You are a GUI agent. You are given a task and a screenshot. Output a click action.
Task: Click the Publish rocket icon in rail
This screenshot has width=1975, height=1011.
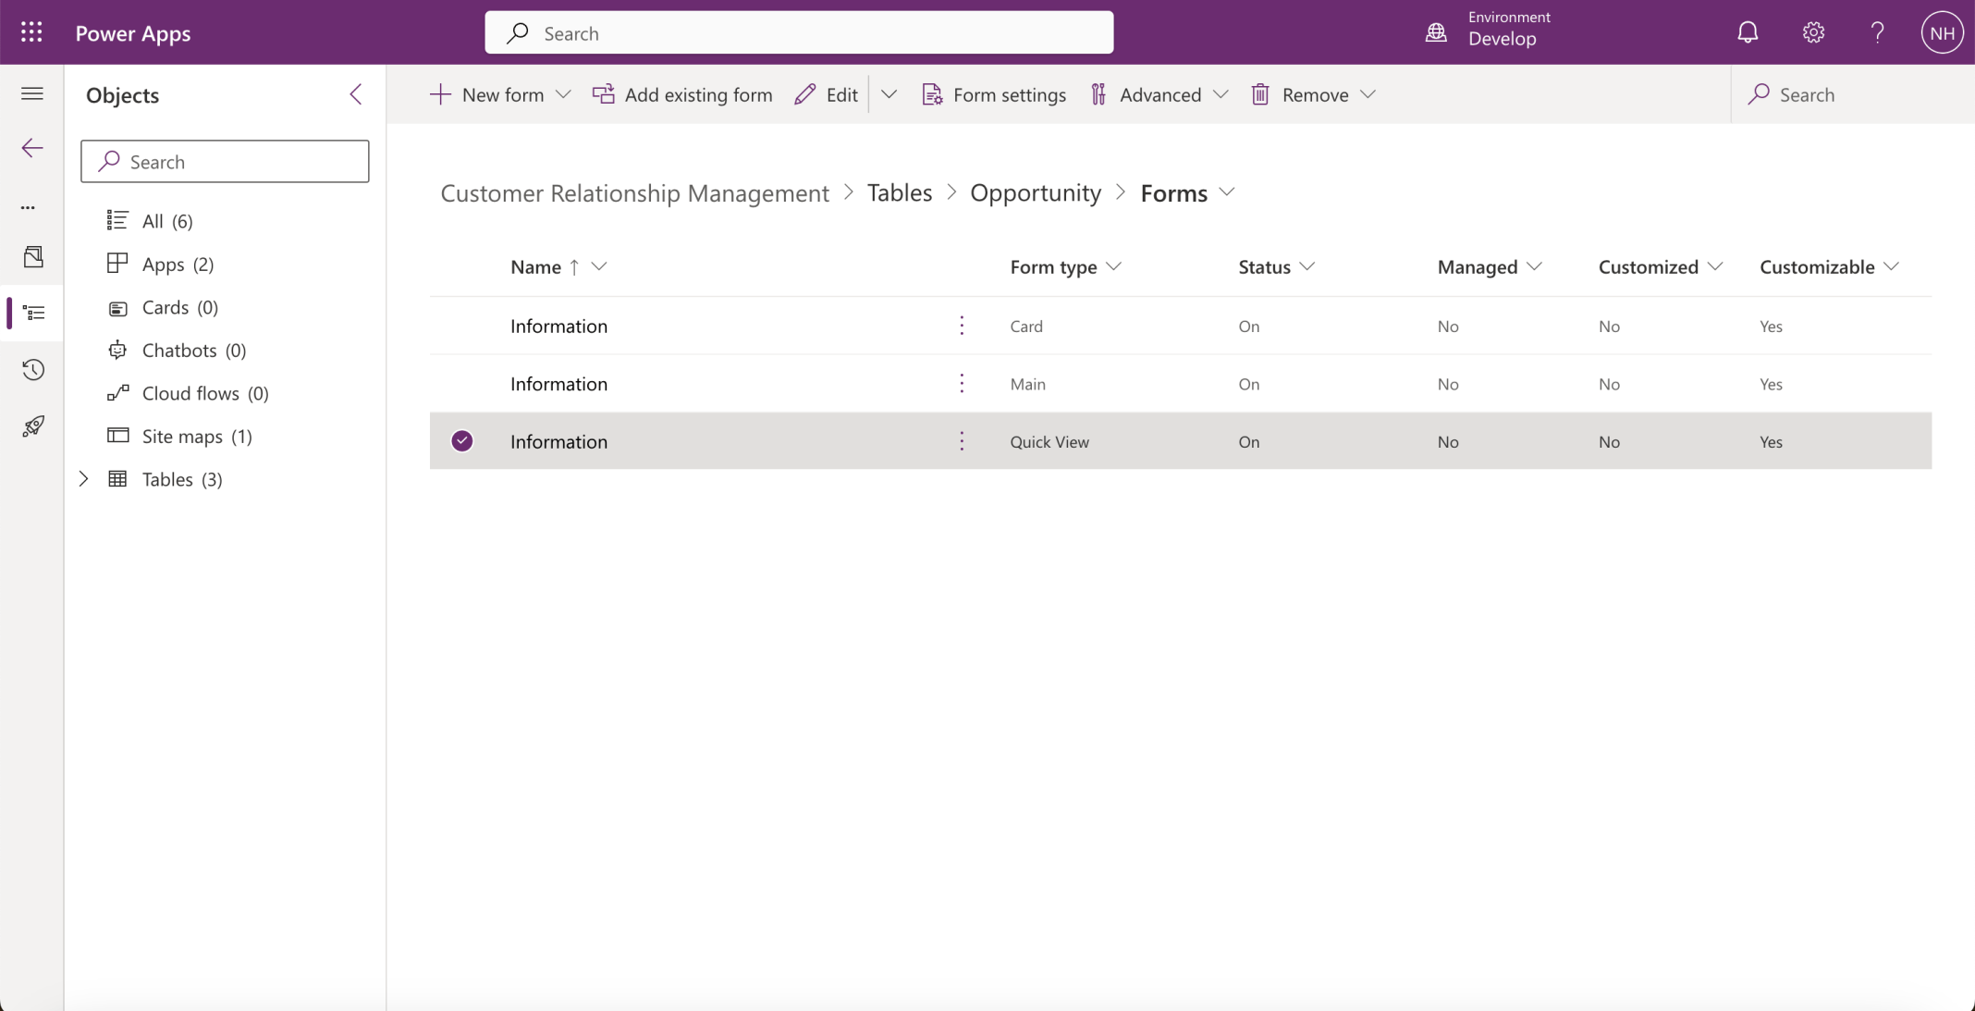point(33,426)
